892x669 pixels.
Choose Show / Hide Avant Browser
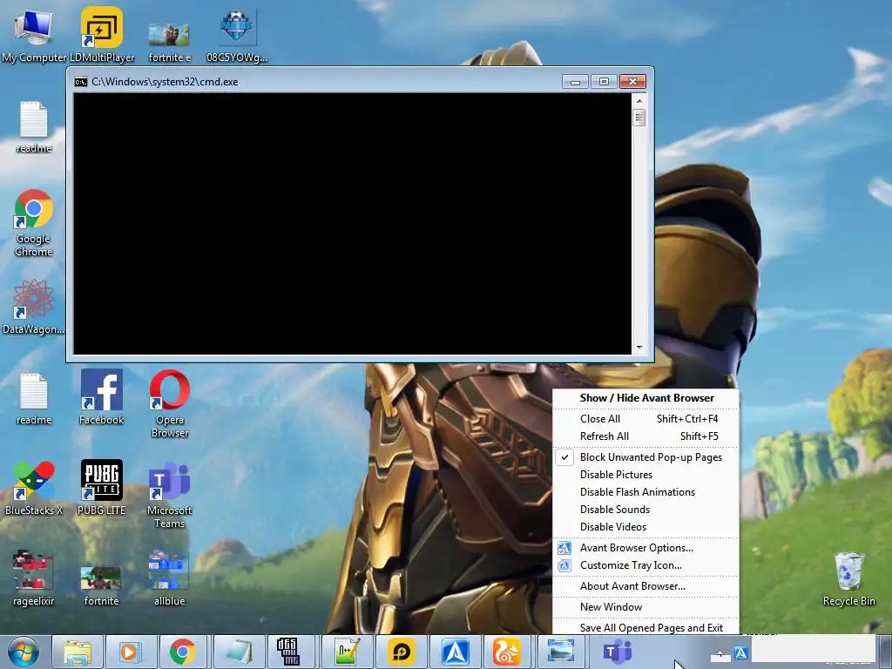coord(645,398)
